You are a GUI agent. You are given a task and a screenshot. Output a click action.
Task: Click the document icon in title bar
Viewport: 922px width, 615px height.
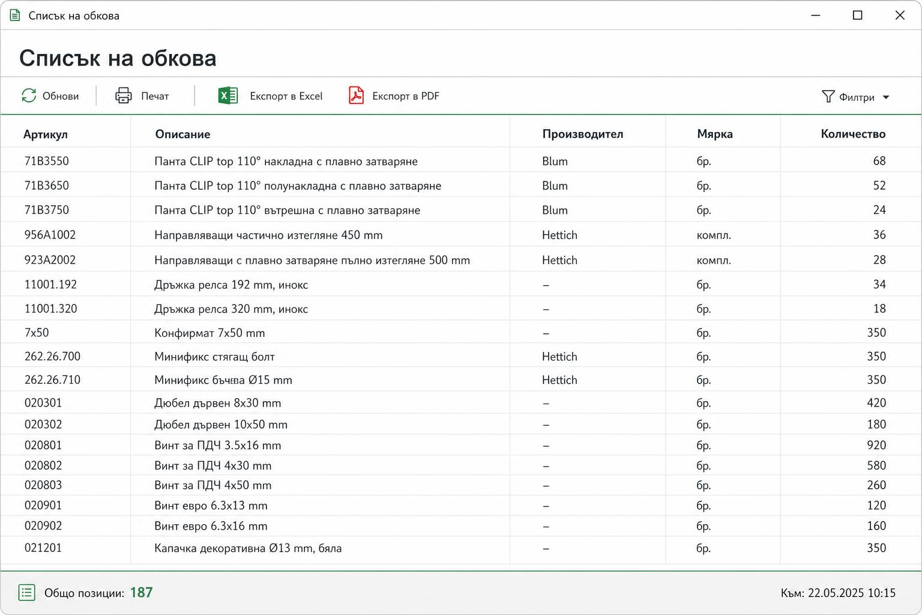click(x=15, y=15)
